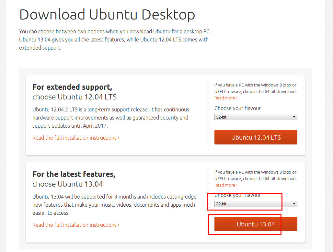
Task: Click the 'Ubuntu 12.04.2 LTS is a long-term' paragraph
Action: pyautogui.click(x=111, y=118)
